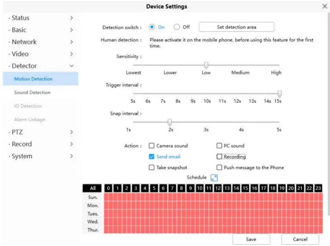This screenshot has height=246, width=330.
Task: Click the Medium sensitivity label
Action: coord(240,72)
